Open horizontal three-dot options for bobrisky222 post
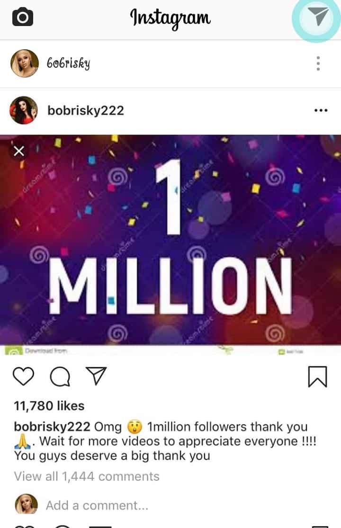341x528 pixels. coord(321,111)
